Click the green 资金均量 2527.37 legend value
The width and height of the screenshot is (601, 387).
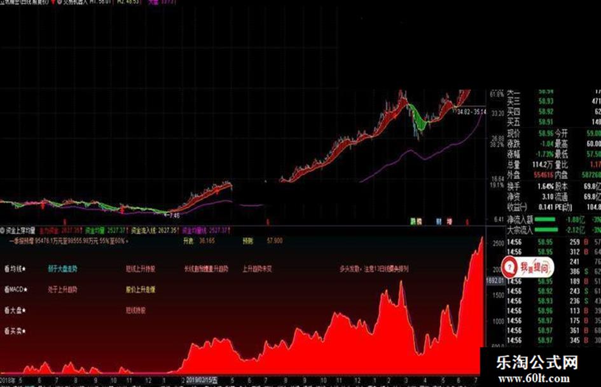[106, 231]
